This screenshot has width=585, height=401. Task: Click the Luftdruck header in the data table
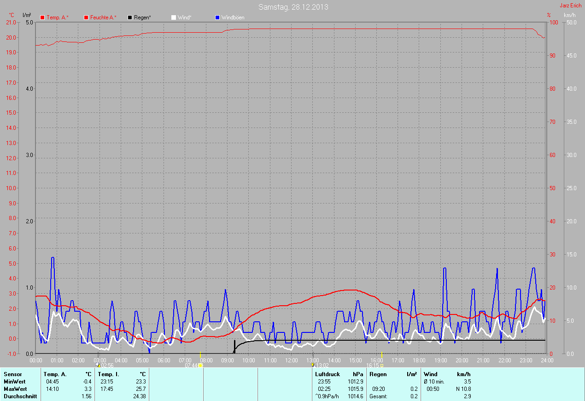pyautogui.click(x=328, y=374)
